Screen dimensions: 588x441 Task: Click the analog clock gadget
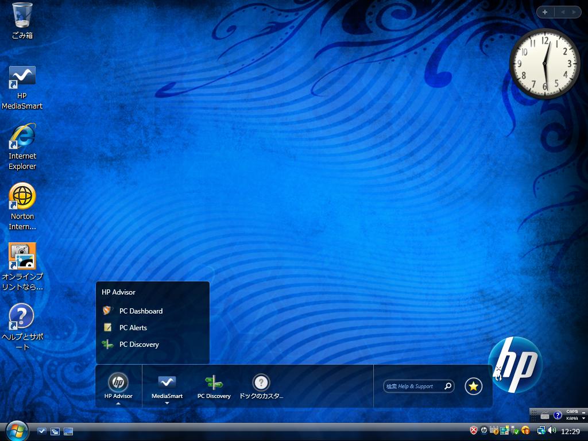[544, 63]
